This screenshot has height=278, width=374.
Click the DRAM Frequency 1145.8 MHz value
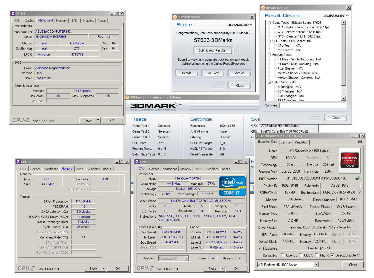[83, 201]
